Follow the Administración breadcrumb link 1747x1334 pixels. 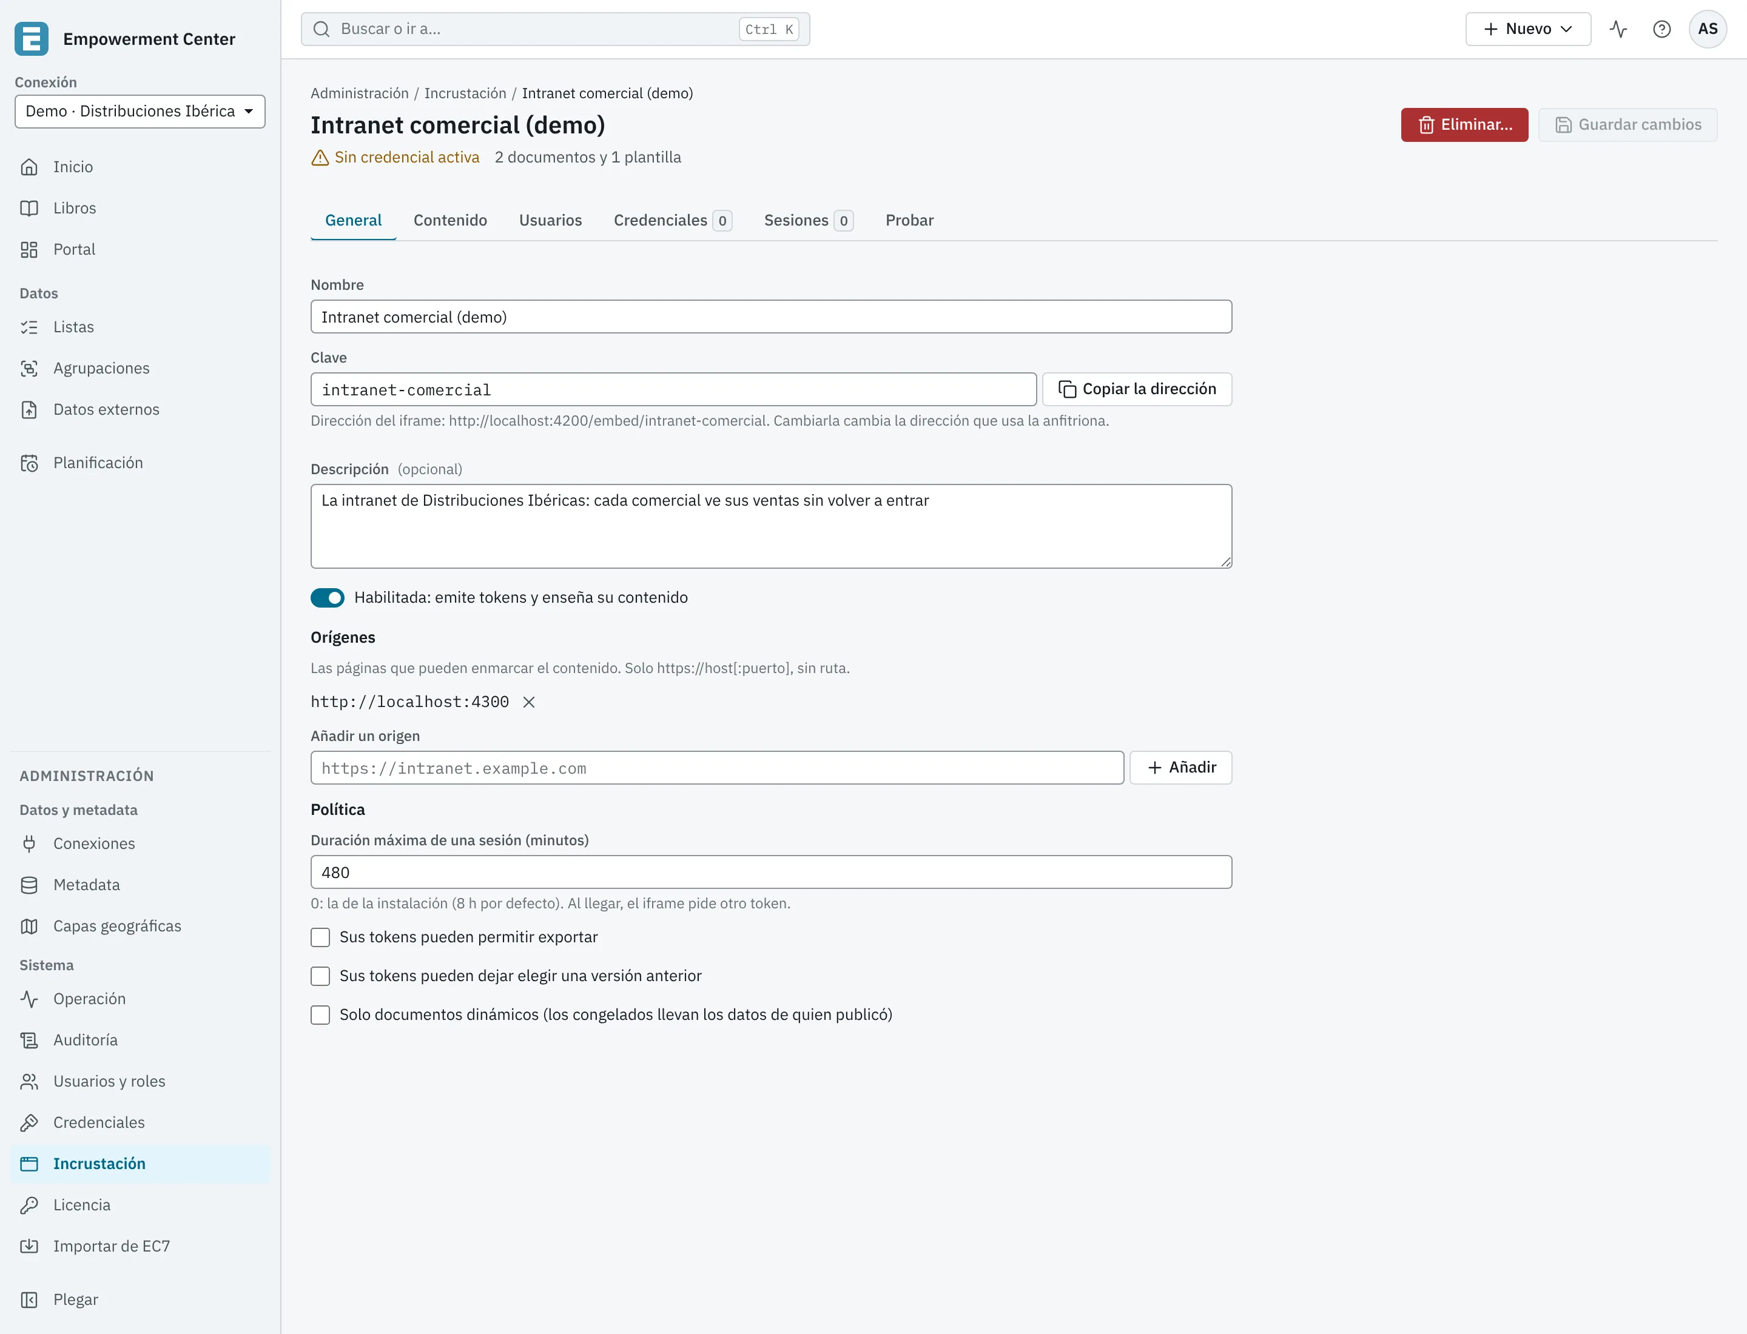pos(359,94)
